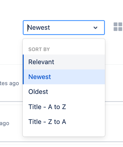Viewport: 123px width, 147px height.
Task: Switch to the grid view icon
Action: click(118, 27)
